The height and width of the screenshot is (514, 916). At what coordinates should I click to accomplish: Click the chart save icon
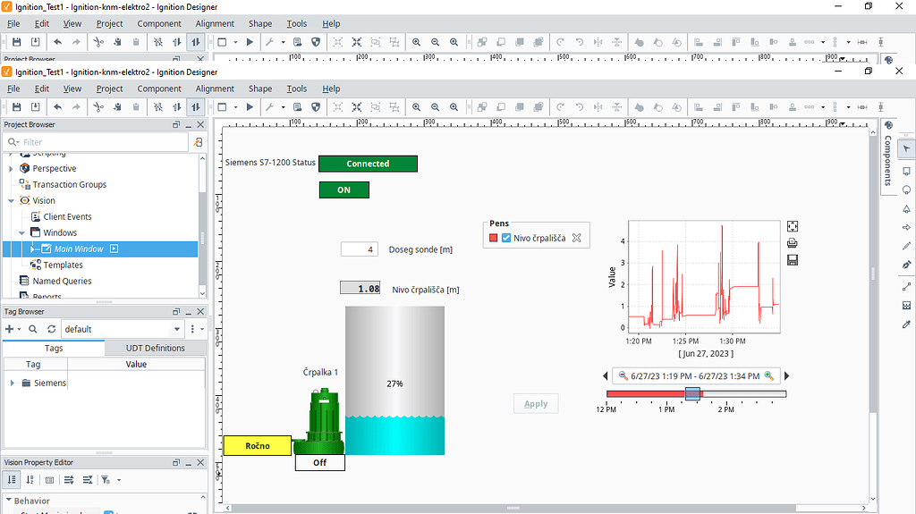(x=793, y=260)
